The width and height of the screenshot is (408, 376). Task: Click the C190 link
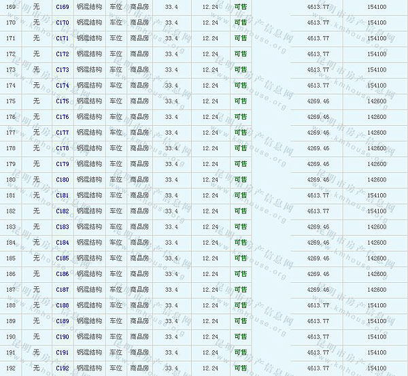(63, 337)
